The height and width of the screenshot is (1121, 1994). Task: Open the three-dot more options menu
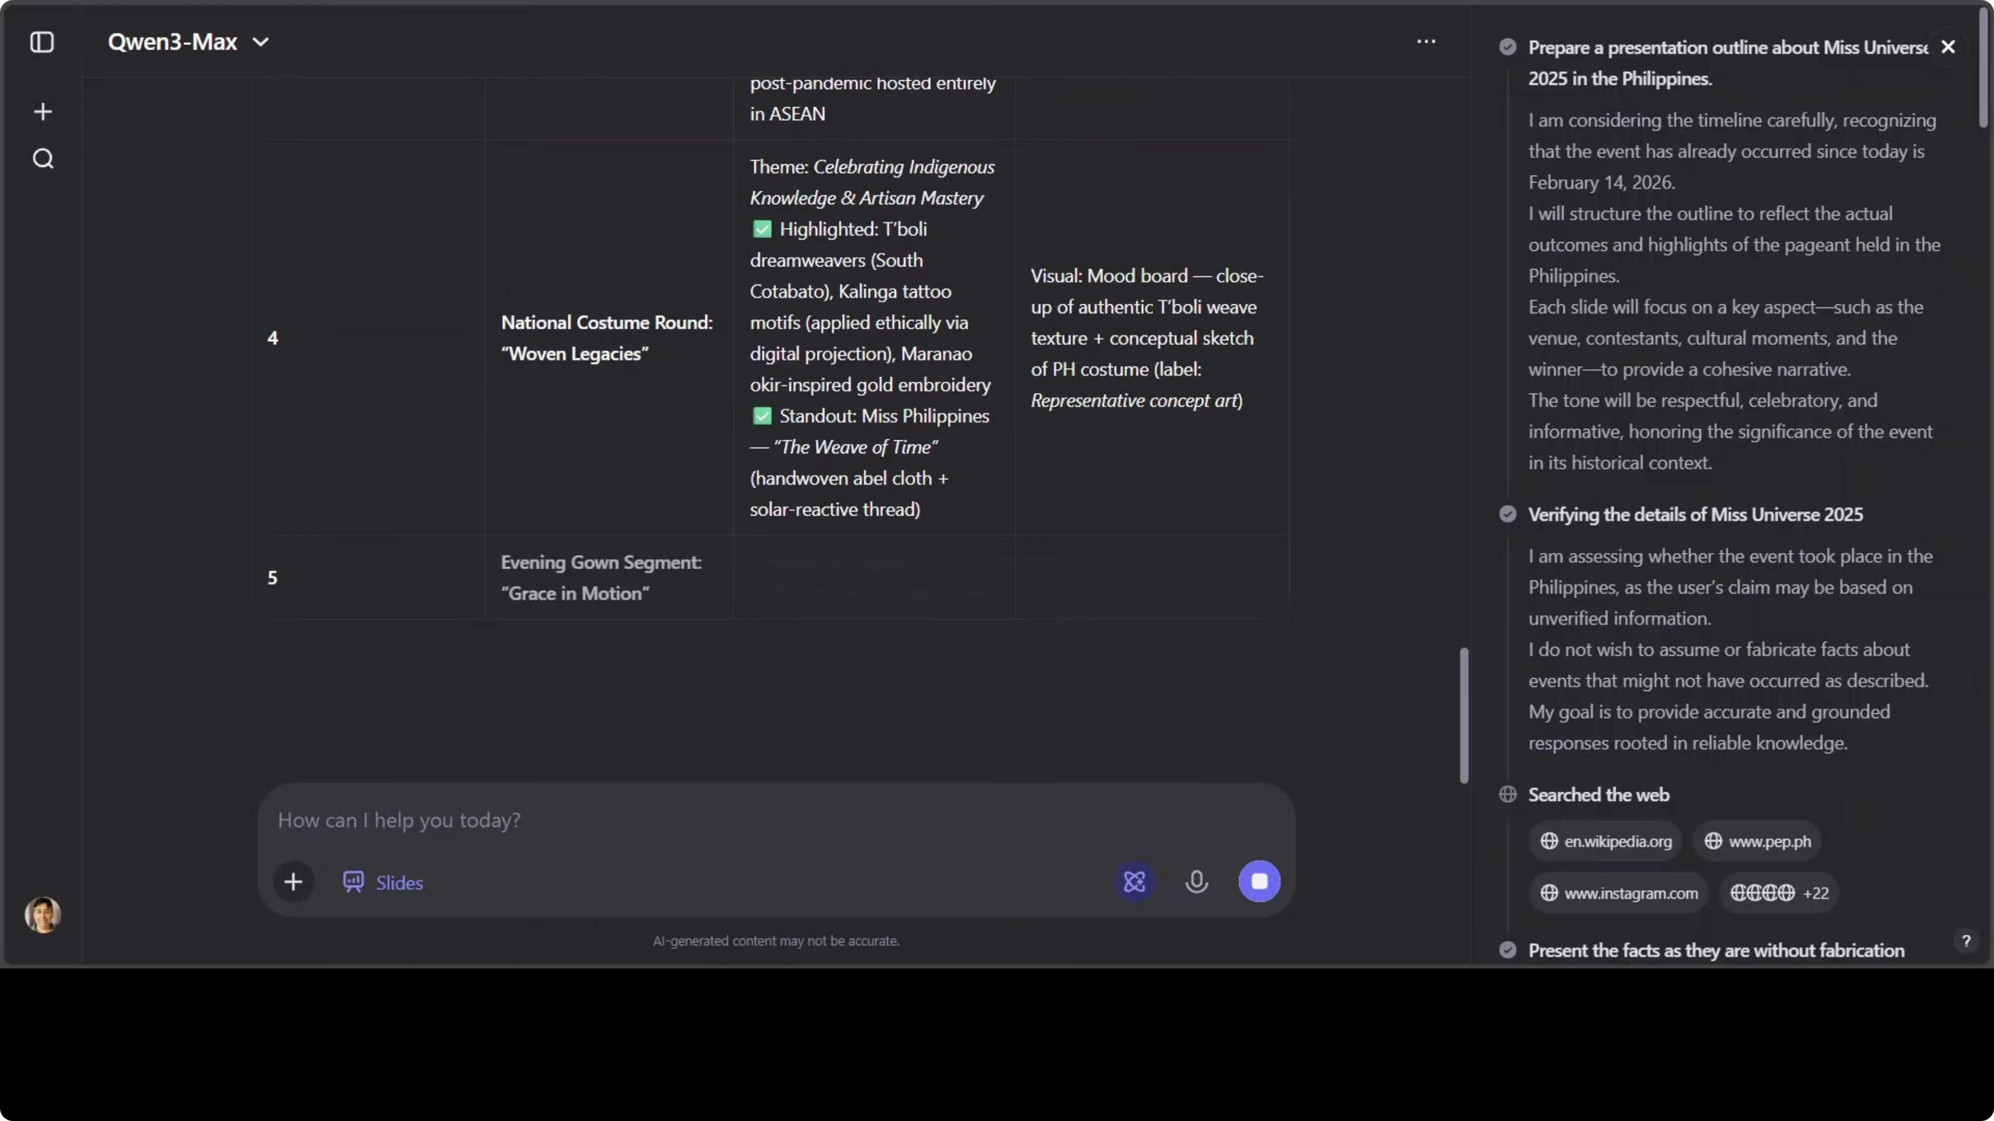click(1426, 42)
